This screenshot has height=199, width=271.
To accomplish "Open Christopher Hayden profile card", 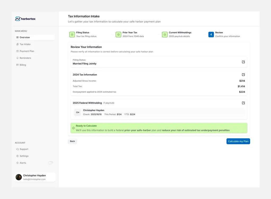I will click(x=35, y=177).
